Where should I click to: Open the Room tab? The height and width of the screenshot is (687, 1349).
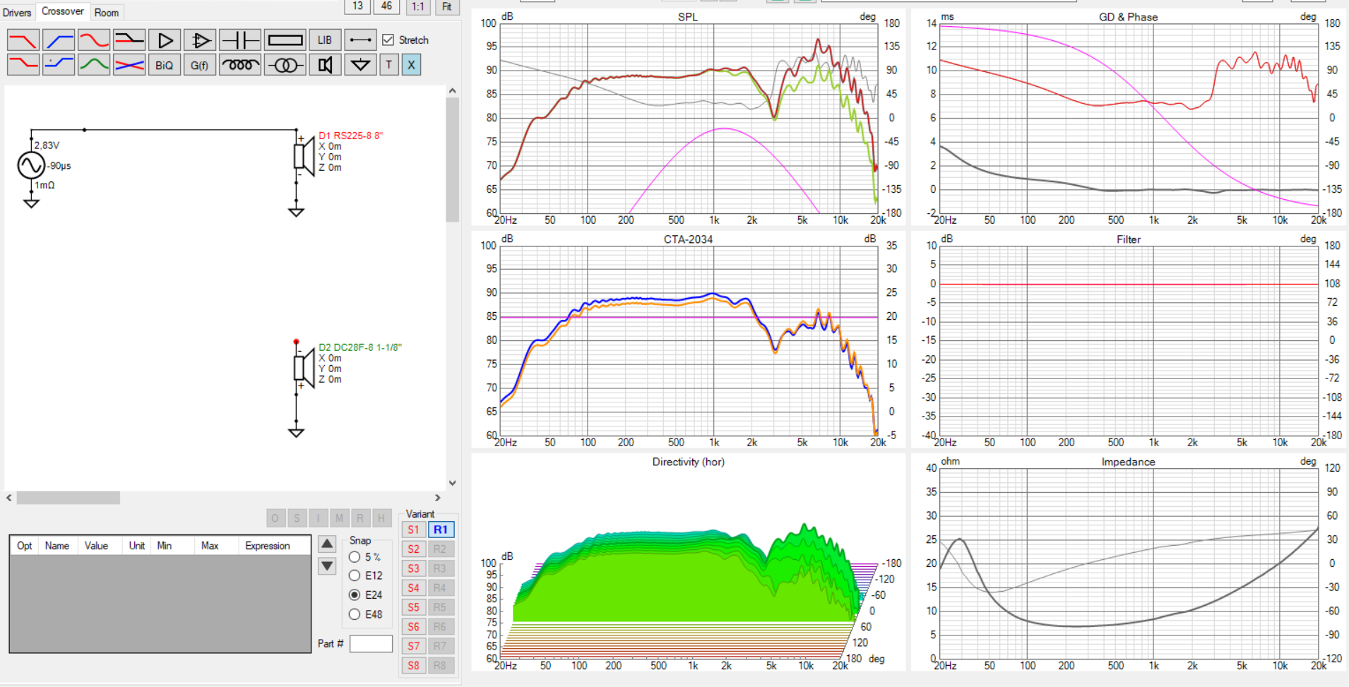point(107,13)
